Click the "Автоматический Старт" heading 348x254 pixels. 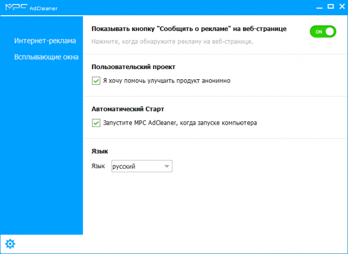pos(128,109)
